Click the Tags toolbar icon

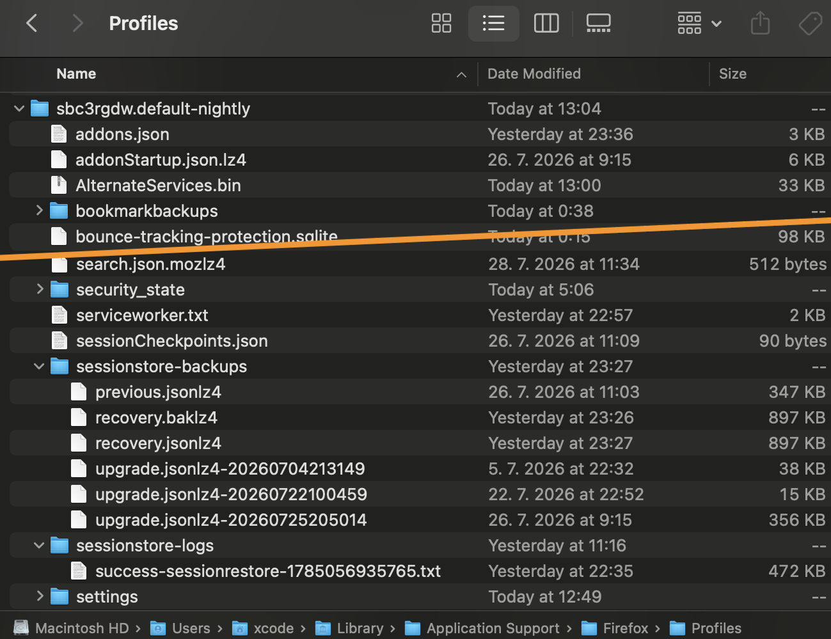[811, 24]
